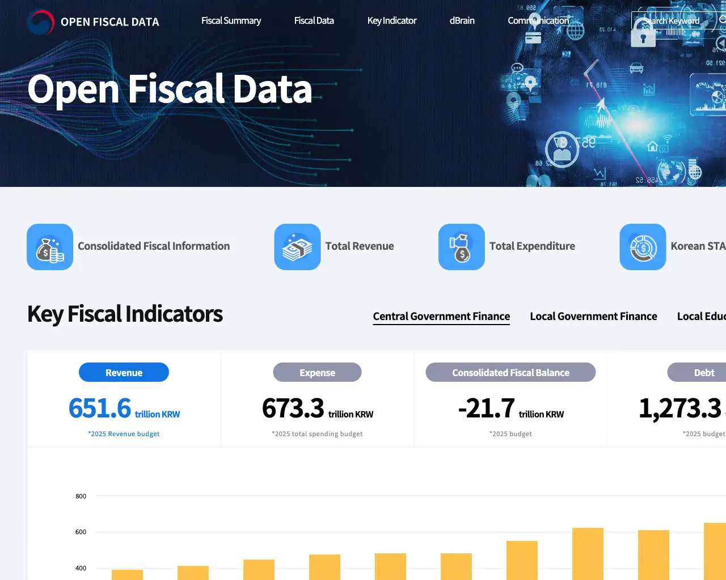Open the Consolidated Fiscal Information icon
726x580 pixels.
pos(50,247)
